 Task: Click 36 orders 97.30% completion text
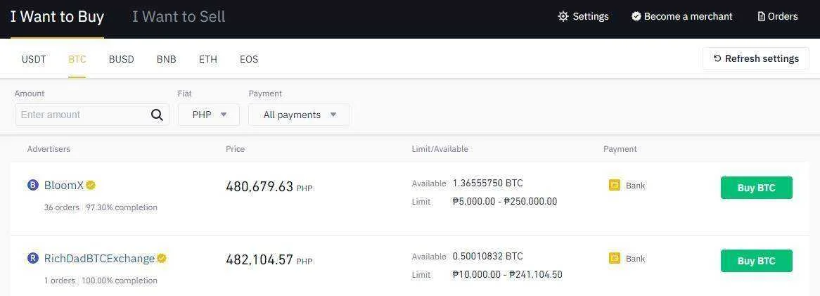point(101,207)
